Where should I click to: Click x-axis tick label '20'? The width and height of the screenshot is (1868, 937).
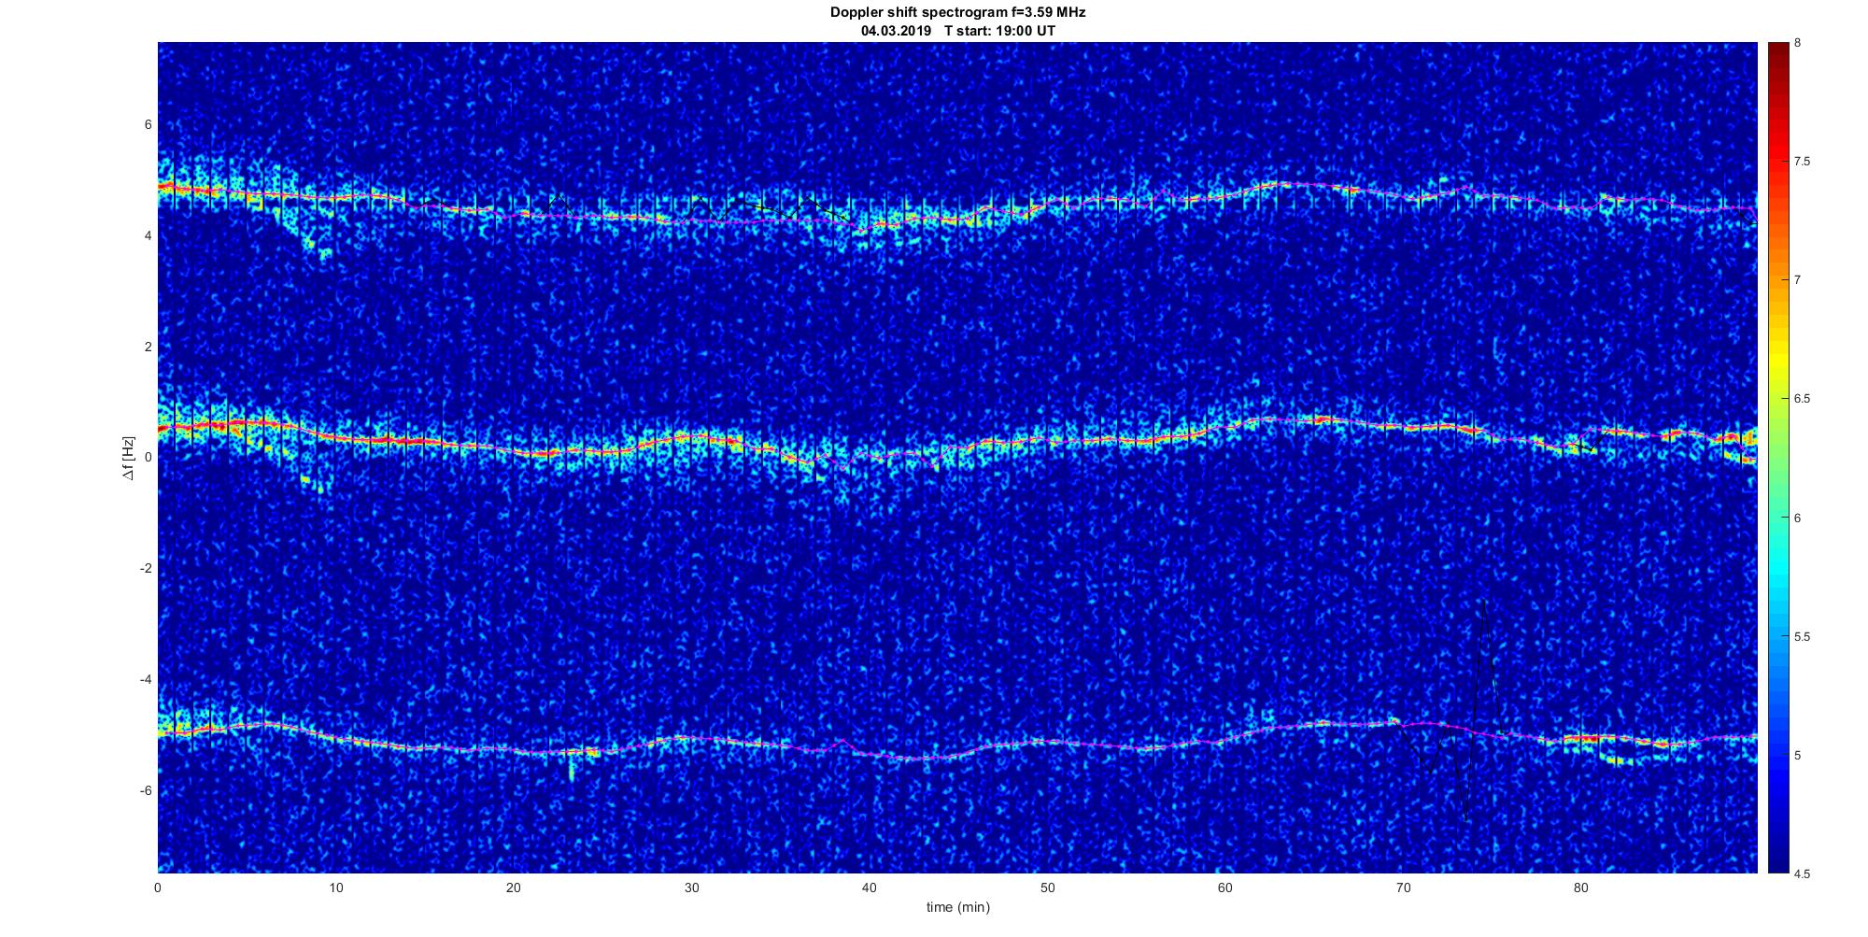point(514,887)
